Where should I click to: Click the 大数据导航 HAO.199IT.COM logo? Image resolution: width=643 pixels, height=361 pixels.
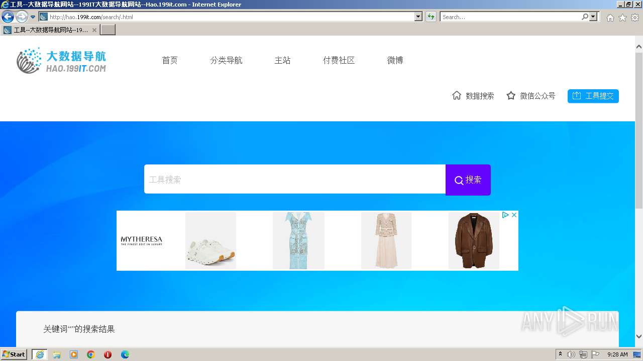(x=61, y=61)
